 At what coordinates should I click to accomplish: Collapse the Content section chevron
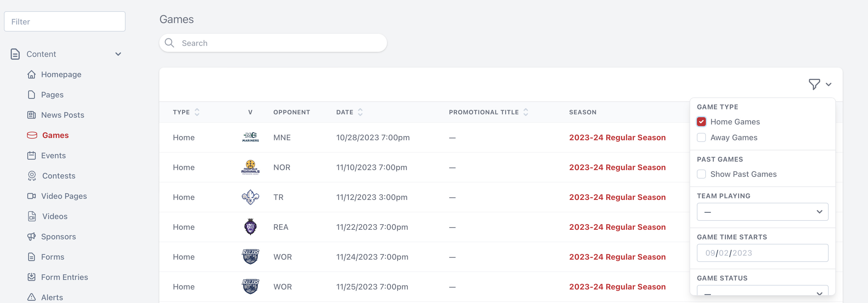coord(118,54)
